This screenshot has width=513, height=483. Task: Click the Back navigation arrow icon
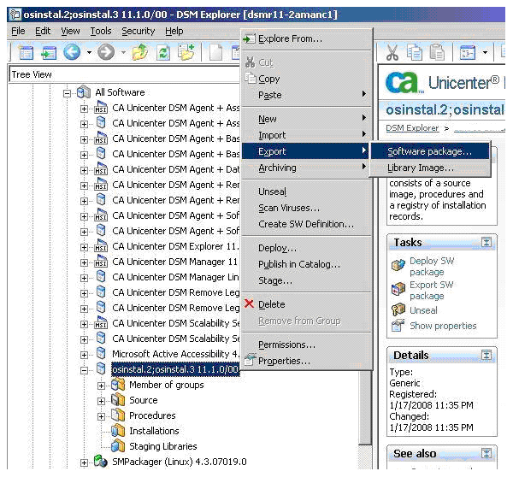point(72,53)
